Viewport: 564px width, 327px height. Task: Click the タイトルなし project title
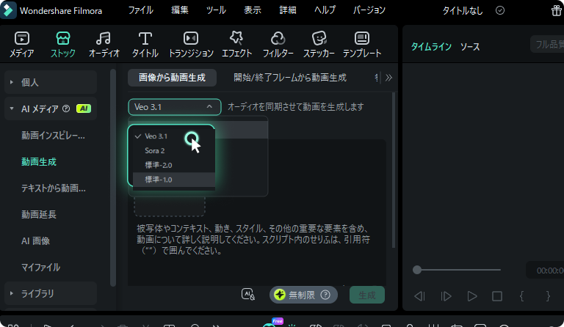462,10
